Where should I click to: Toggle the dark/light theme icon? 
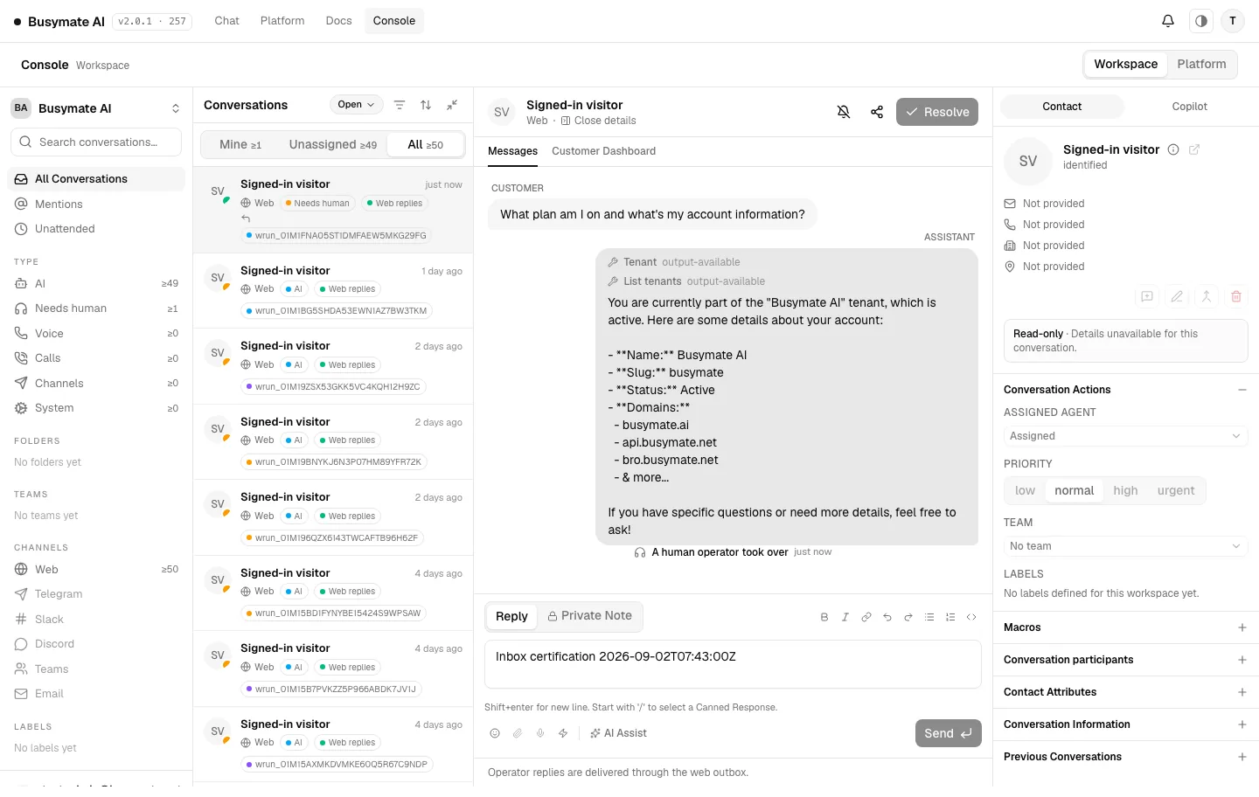1201,21
